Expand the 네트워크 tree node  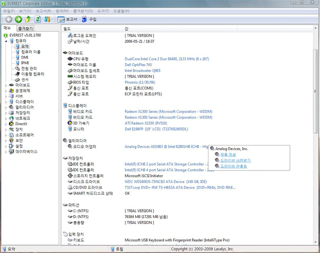coord(6,118)
